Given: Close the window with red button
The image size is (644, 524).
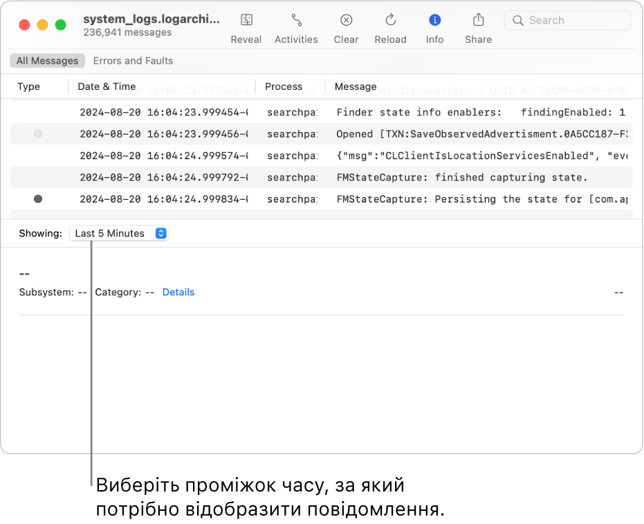Looking at the screenshot, I should click(x=24, y=25).
